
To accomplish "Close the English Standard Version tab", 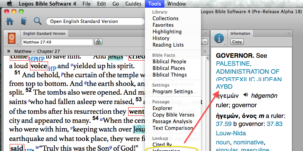I will [206, 33].
